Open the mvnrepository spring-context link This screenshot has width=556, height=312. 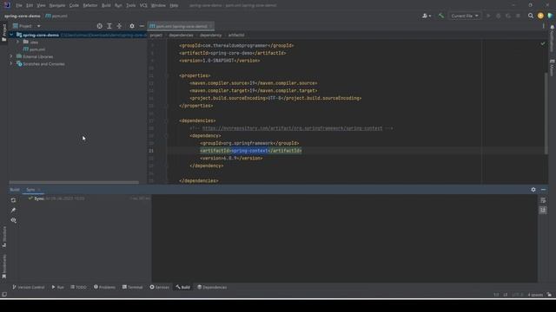pyautogui.click(x=292, y=128)
